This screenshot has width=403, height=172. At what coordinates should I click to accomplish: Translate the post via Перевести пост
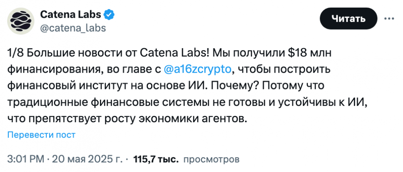42,135
